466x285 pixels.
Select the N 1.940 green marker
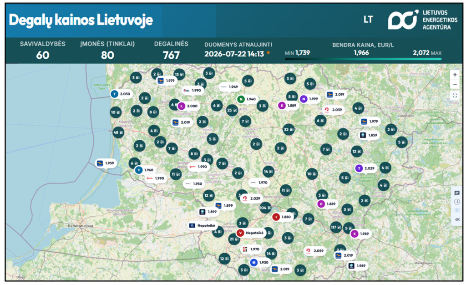[x=247, y=99]
